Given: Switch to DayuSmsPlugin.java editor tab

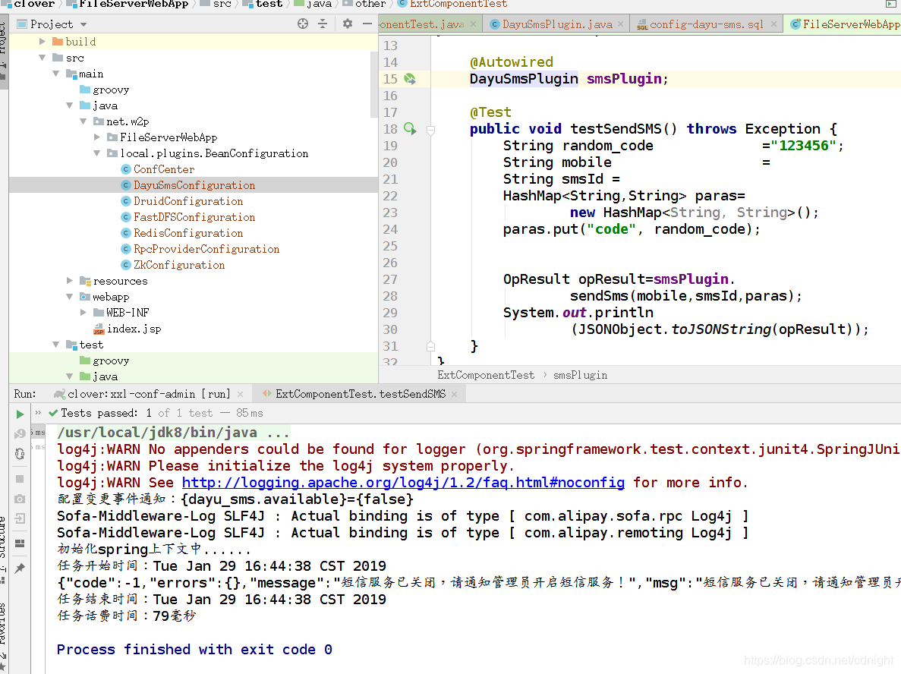Looking at the screenshot, I should (557, 24).
